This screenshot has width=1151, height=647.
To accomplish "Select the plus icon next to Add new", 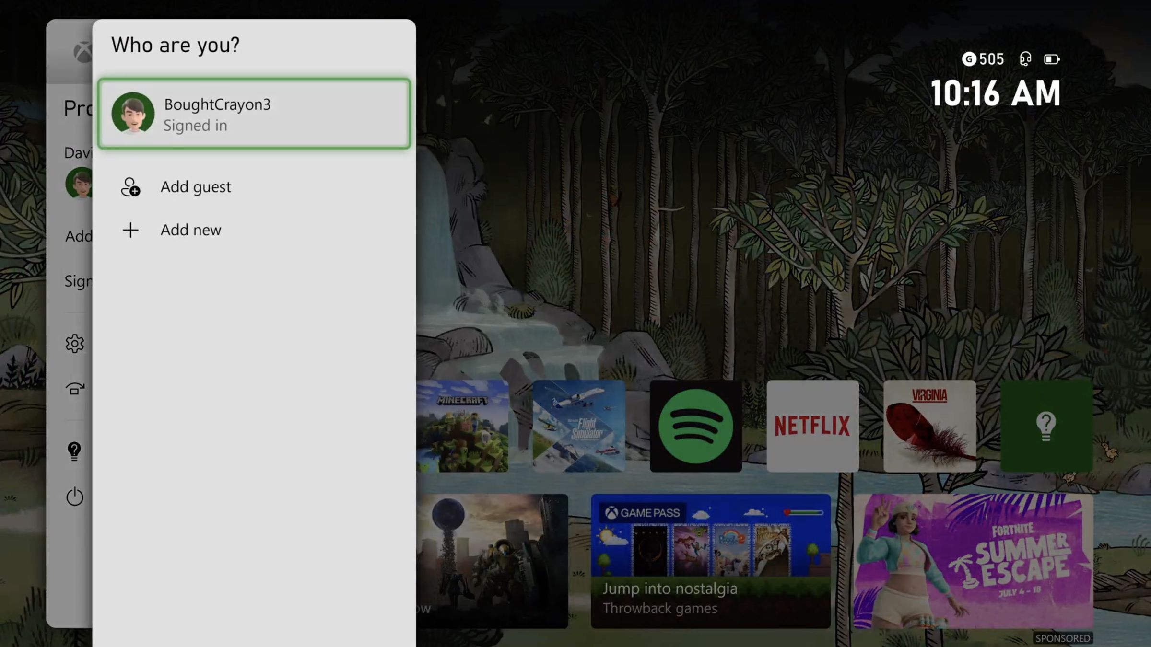I will pyautogui.click(x=130, y=230).
